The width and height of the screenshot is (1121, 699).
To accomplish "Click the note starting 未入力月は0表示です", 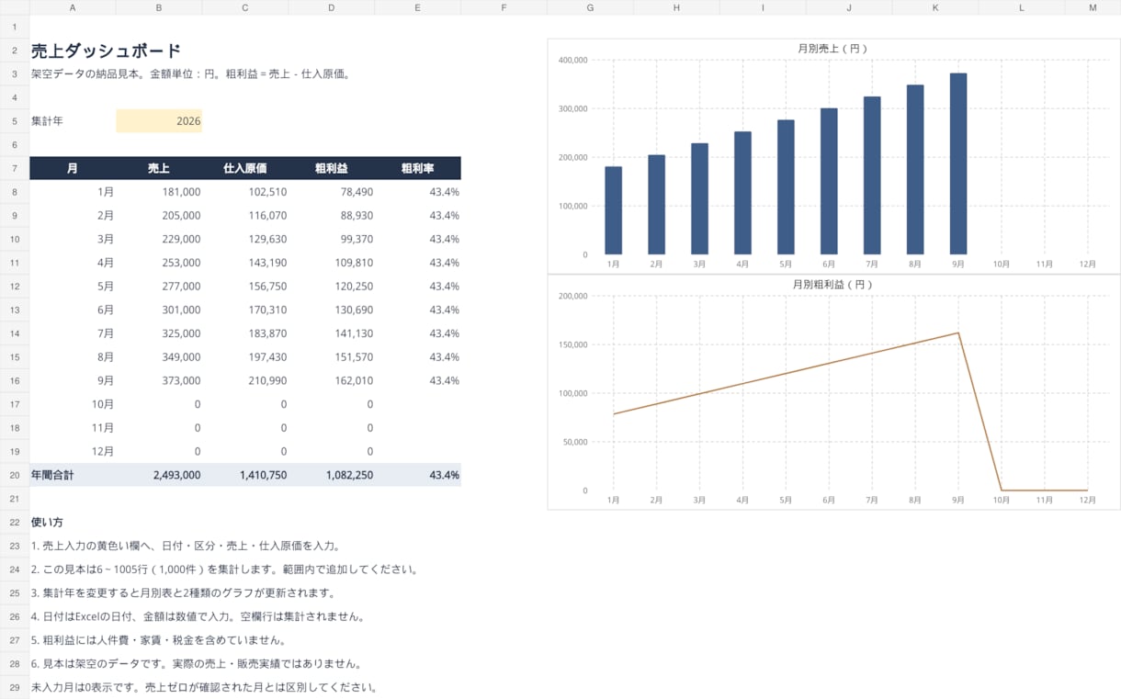I will click(x=204, y=687).
